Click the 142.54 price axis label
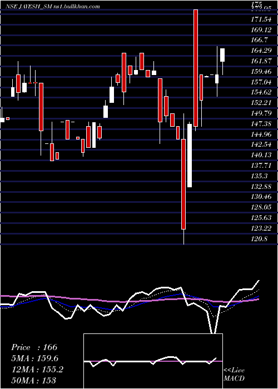Viewport: 278px width, 389px height. coord(261,144)
